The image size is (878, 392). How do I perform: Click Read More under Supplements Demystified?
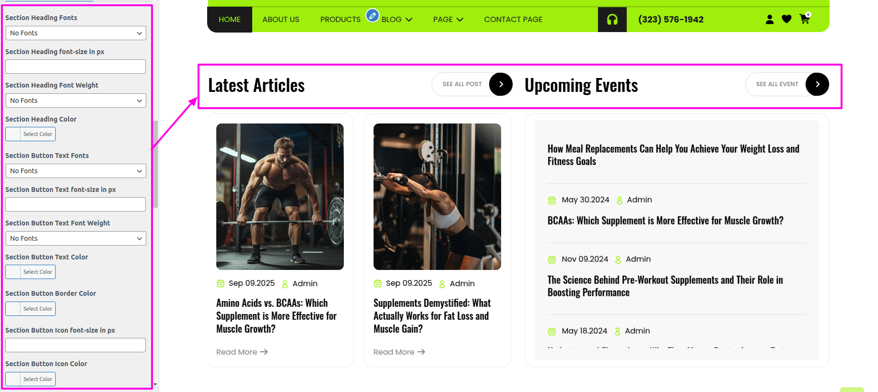coord(399,352)
